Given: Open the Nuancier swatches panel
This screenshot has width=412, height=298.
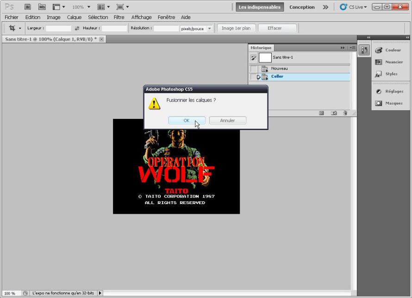Looking at the screenshot, I should click(389, 62).
